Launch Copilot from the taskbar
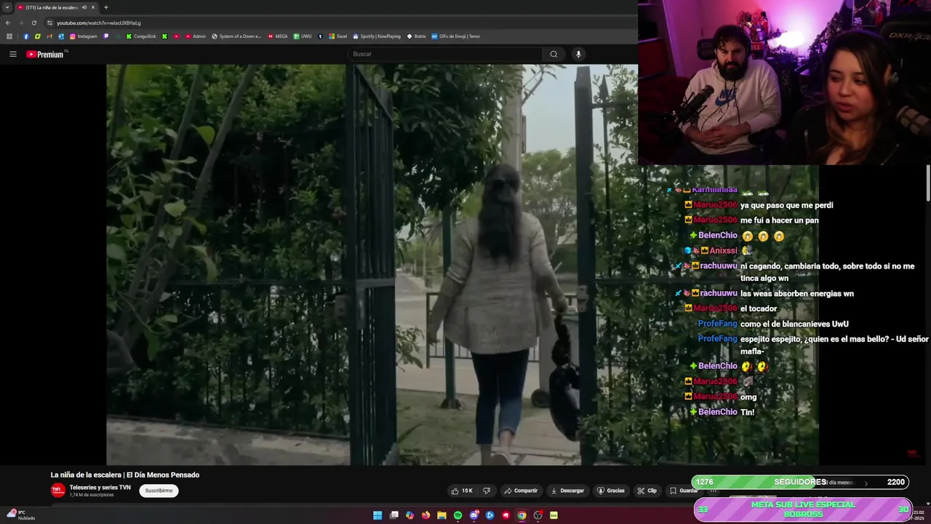931x524 pixels. (x=409, y=515)
